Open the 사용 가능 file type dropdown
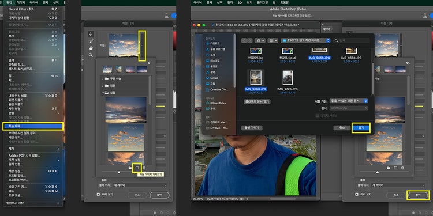This screenshot has width=433, height=216. 349,101
